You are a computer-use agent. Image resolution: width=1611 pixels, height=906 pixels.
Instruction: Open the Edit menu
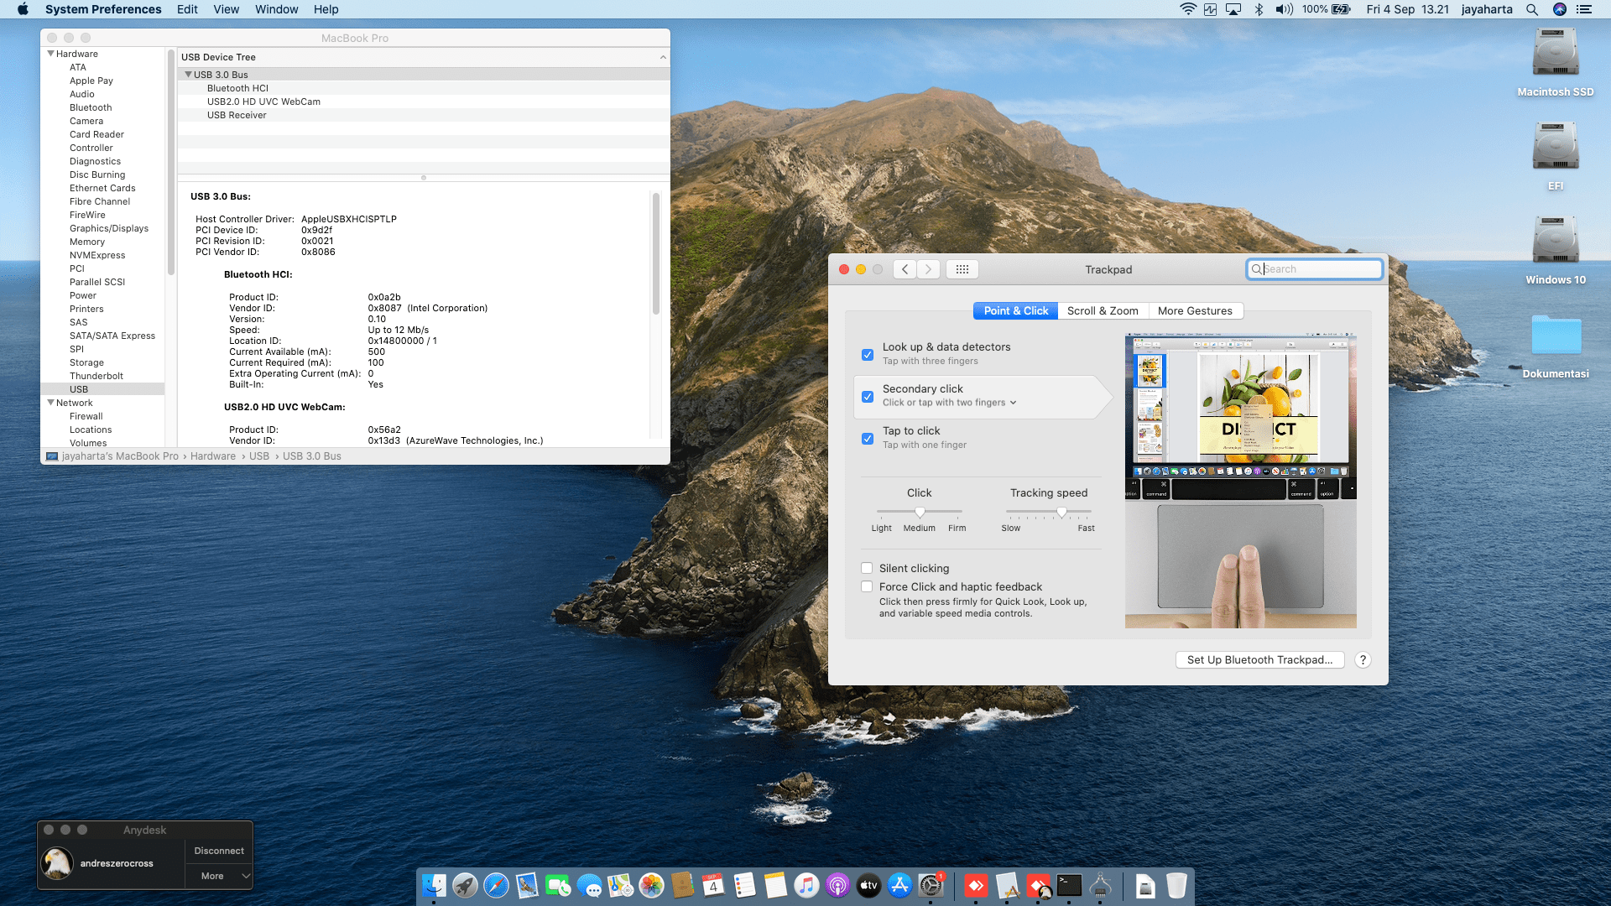[187, 9]
